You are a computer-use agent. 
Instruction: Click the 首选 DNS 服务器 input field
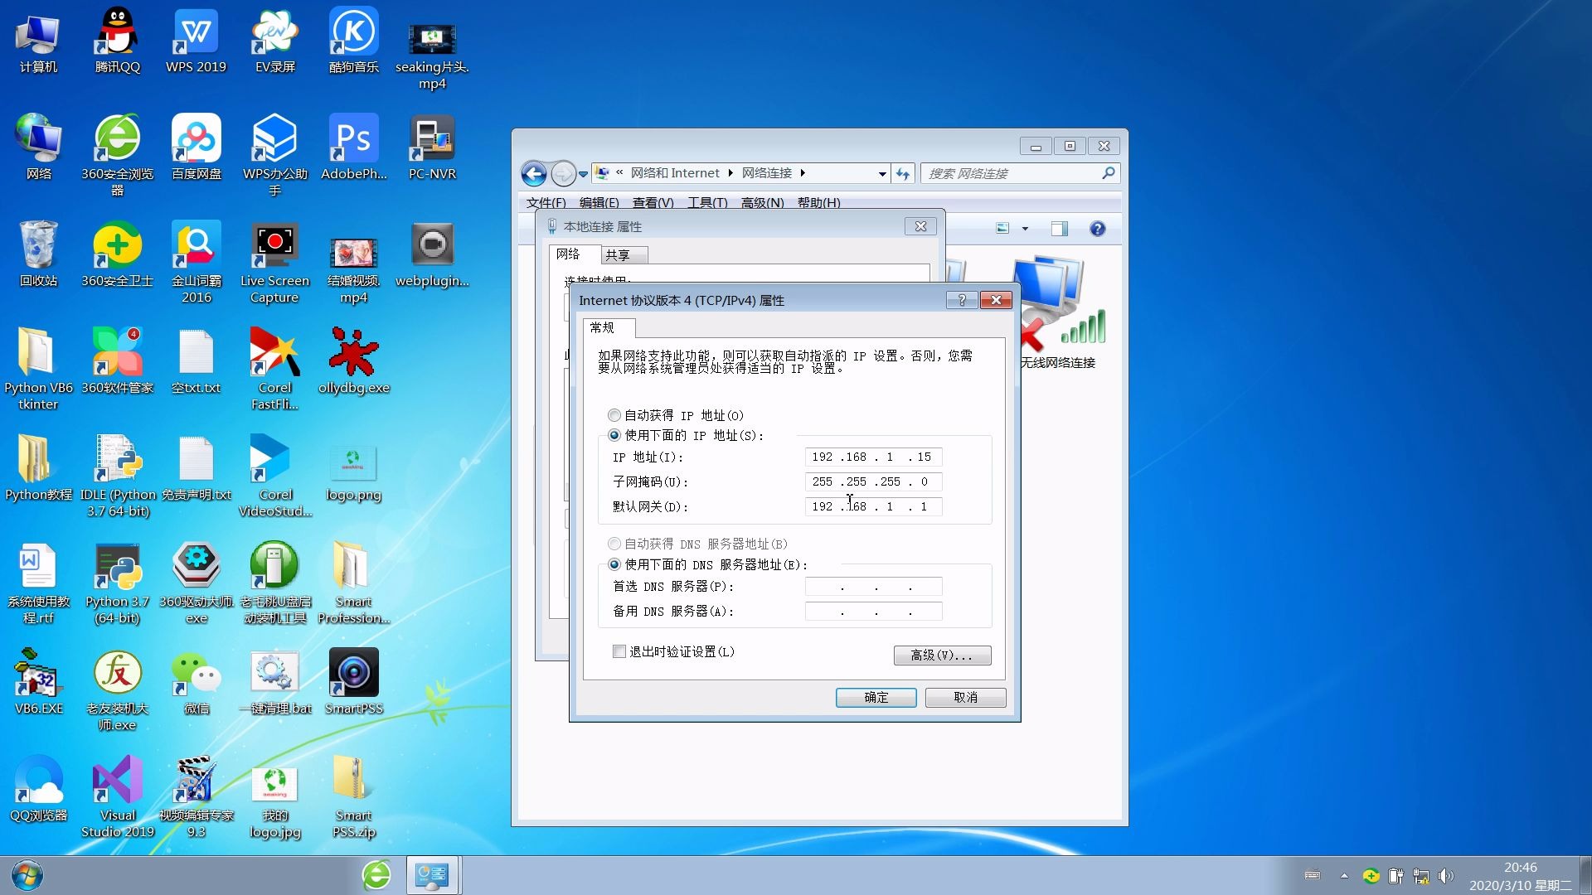coord(873,587)
